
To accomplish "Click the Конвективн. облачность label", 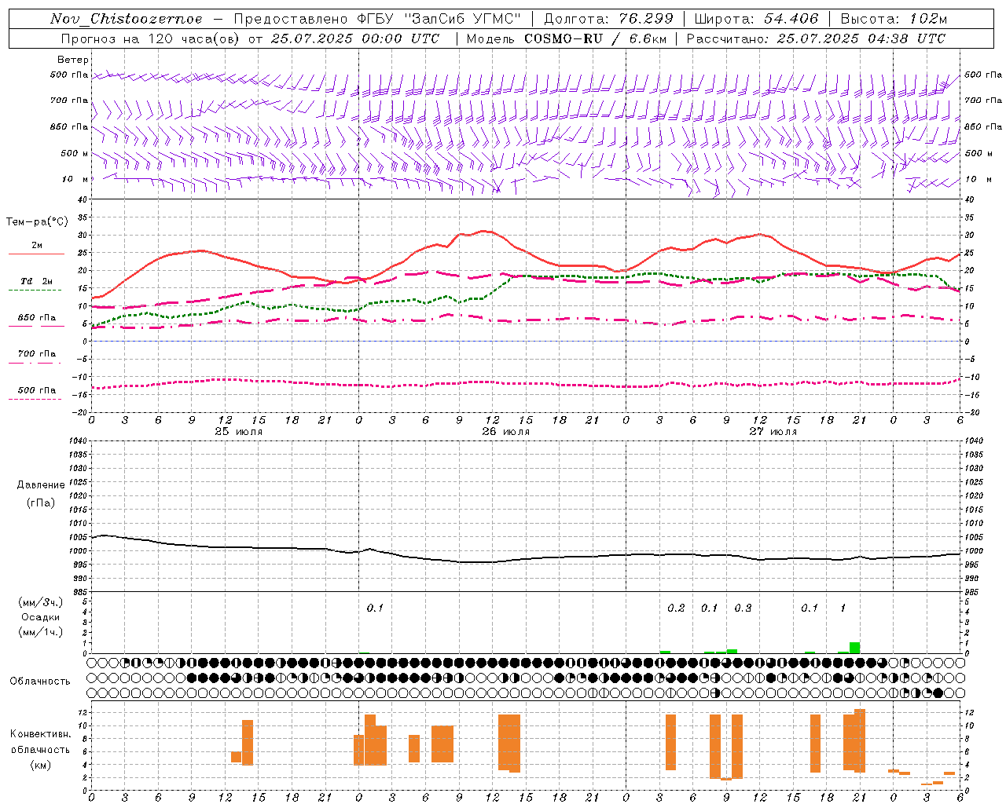I will coord(40,742).
